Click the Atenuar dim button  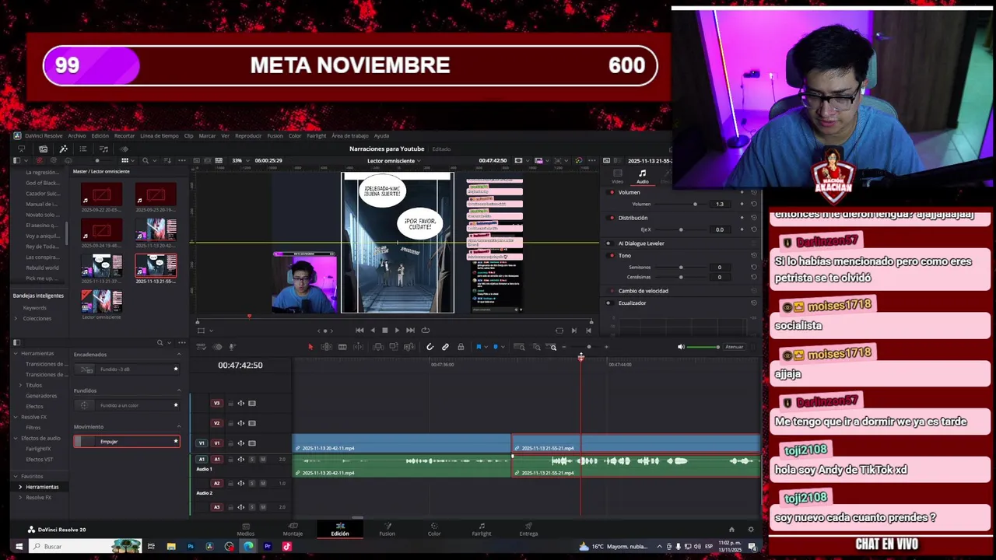tap(734, 347)
